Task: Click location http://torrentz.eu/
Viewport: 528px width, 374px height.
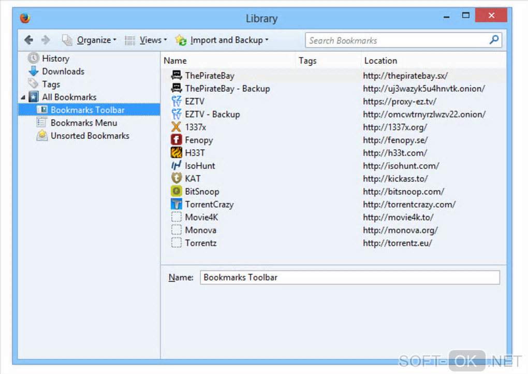Action: pos(398,243)
